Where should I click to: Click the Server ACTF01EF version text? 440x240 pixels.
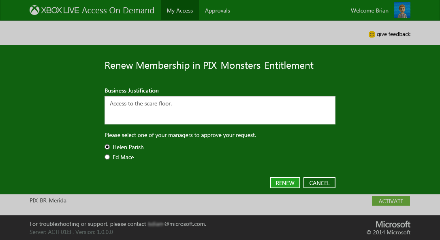[71, 232]
